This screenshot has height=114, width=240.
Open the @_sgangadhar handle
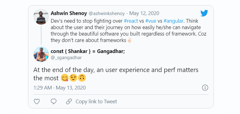tap(66, 58)
